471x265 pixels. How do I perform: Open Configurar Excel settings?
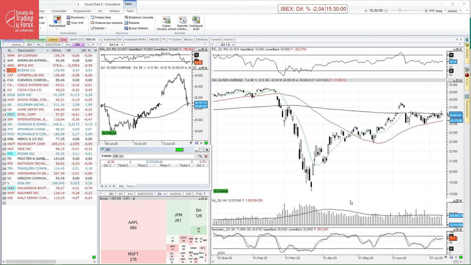196,23
